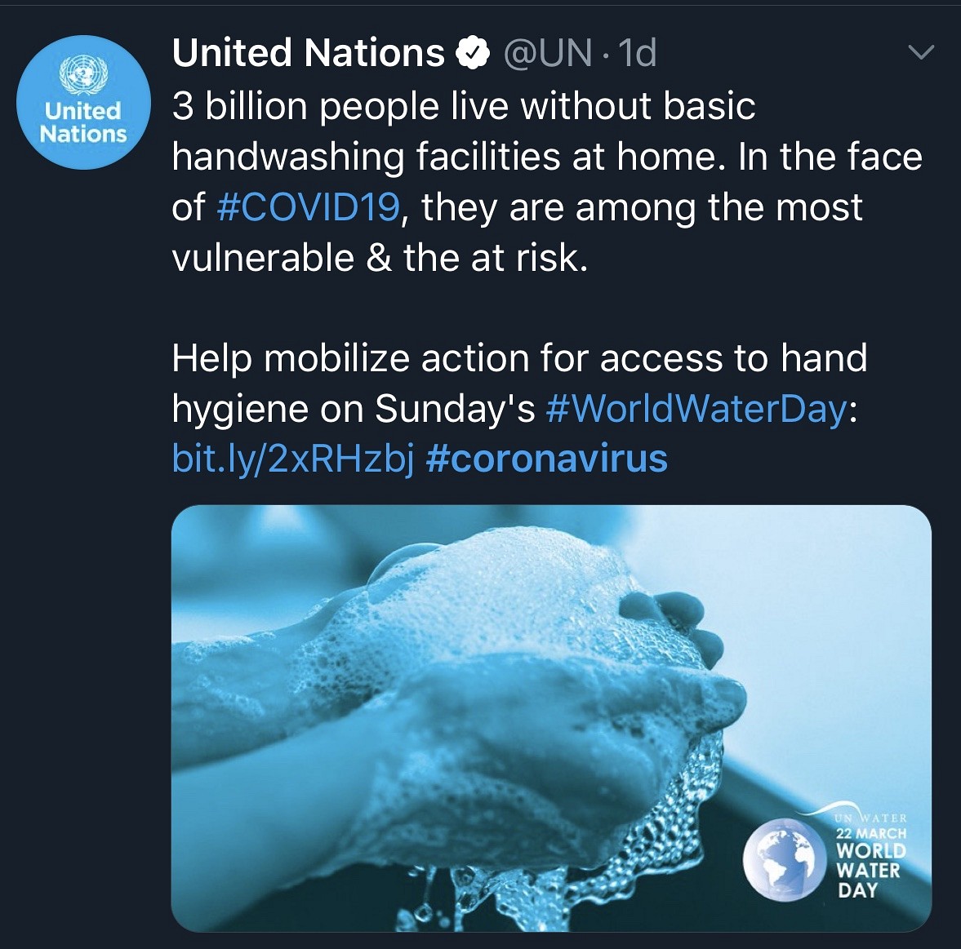Screen dimensions: 961x949
Task: Click the verified badge next to United Nations
Action: point(471,54)
